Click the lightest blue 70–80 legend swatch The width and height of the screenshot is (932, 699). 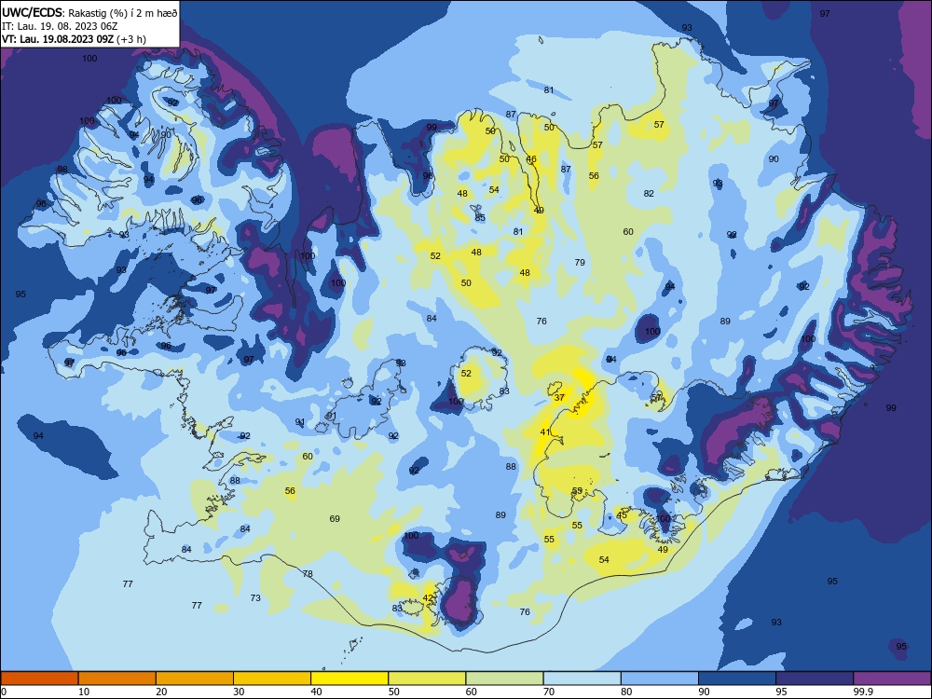tap(582, 678)
